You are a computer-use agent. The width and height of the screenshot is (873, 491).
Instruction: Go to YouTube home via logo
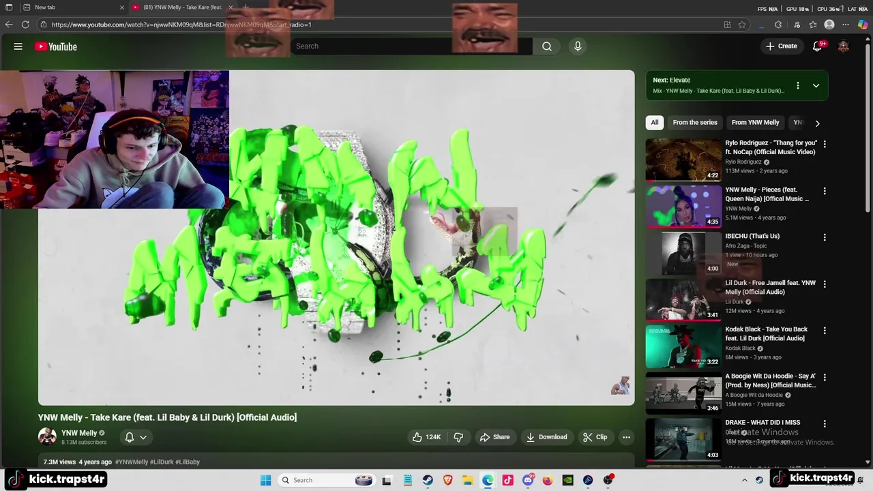[x=56, y=46]
